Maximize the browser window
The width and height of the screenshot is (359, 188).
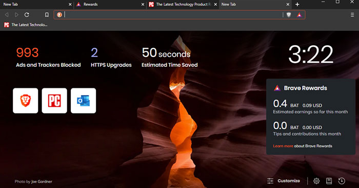tap(337, 2)
